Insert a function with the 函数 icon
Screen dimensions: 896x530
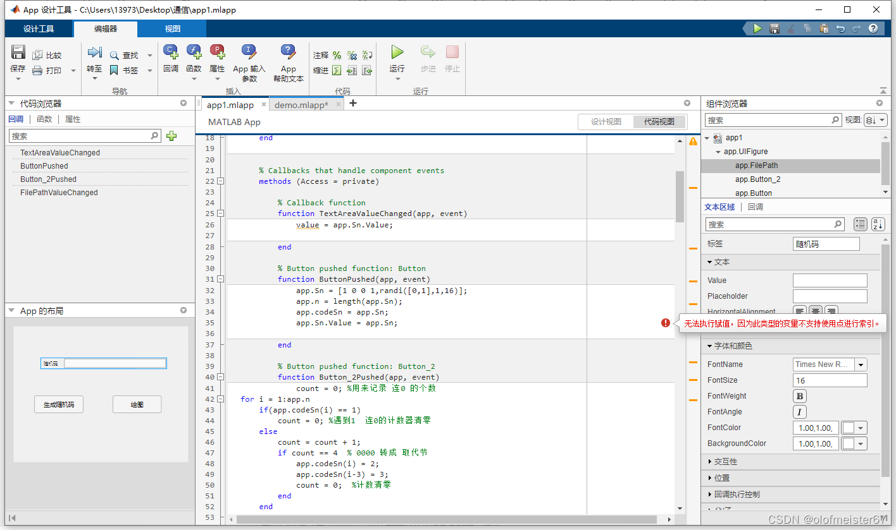coord(194,52)
